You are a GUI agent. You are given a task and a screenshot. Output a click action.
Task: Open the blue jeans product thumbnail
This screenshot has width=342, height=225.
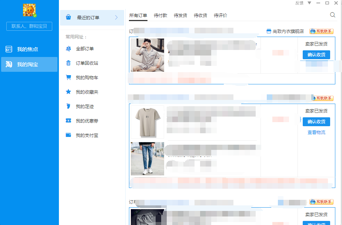[x=147, y=159]
